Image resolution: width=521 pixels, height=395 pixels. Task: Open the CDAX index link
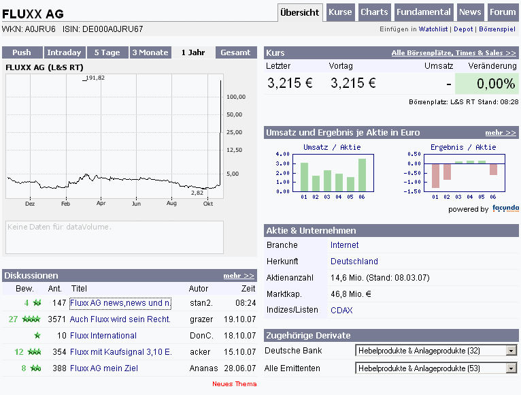click(341, 311)
